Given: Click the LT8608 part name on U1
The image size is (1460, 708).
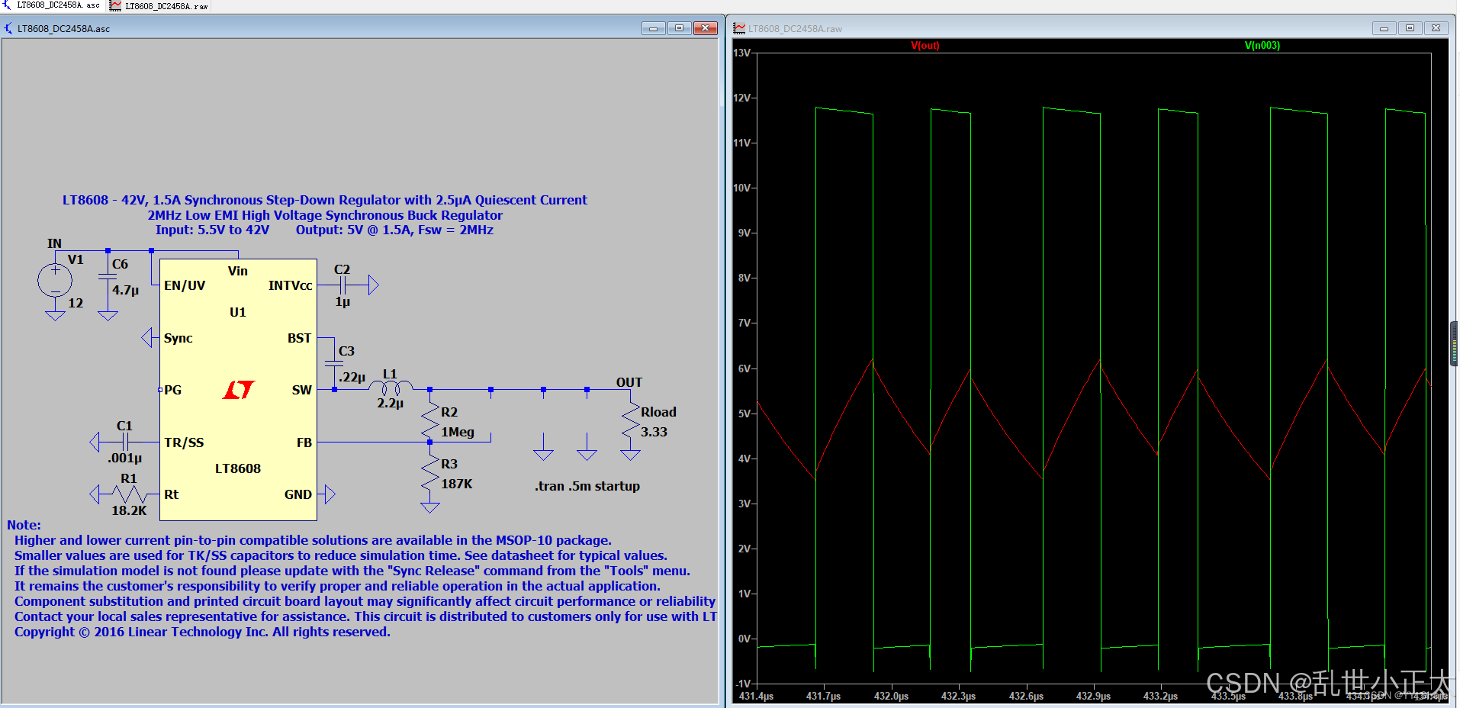Looking at the screenshot, I should coord(237,468).
